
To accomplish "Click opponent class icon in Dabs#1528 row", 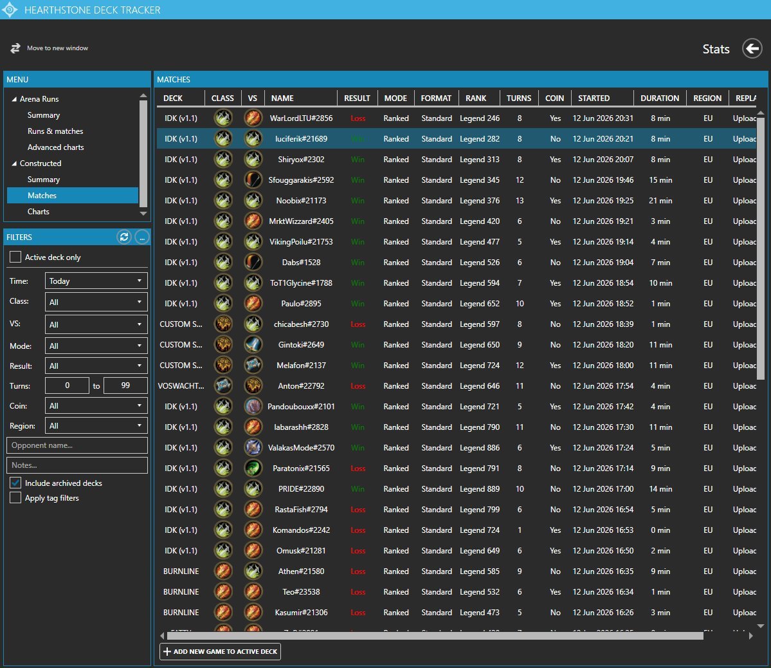I will (253, 263).
